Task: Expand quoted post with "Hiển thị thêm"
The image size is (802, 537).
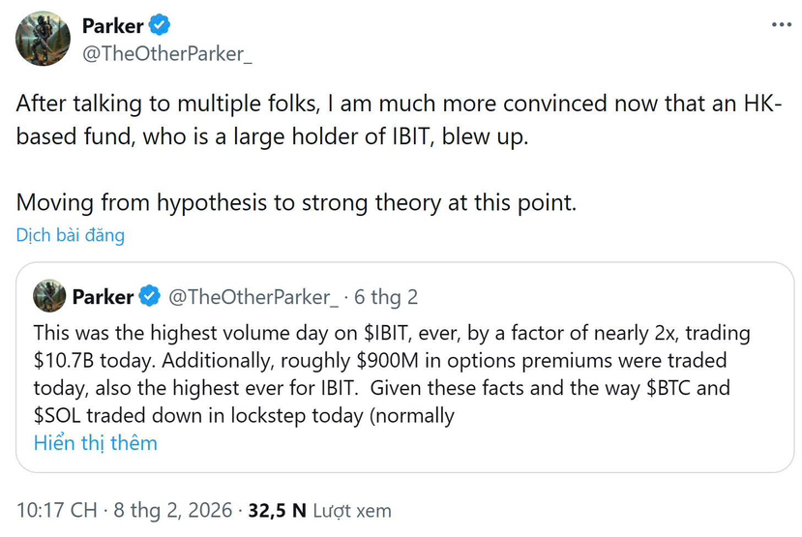Action: [x=95, y=443]
